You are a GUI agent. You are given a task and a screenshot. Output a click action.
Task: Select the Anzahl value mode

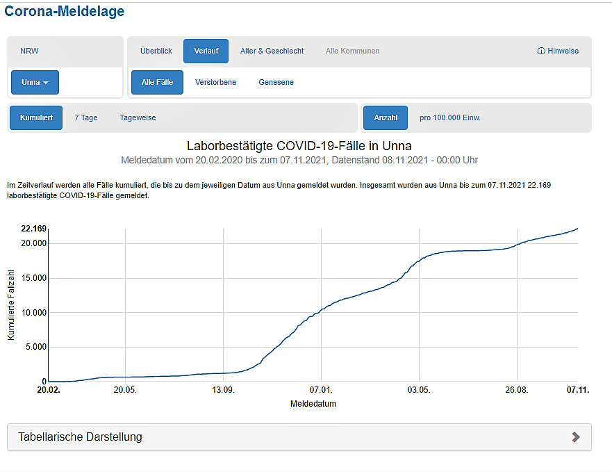[x=386, y=117]
